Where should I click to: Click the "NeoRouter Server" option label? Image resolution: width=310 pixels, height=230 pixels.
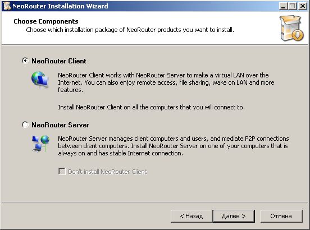click(60, 125)
